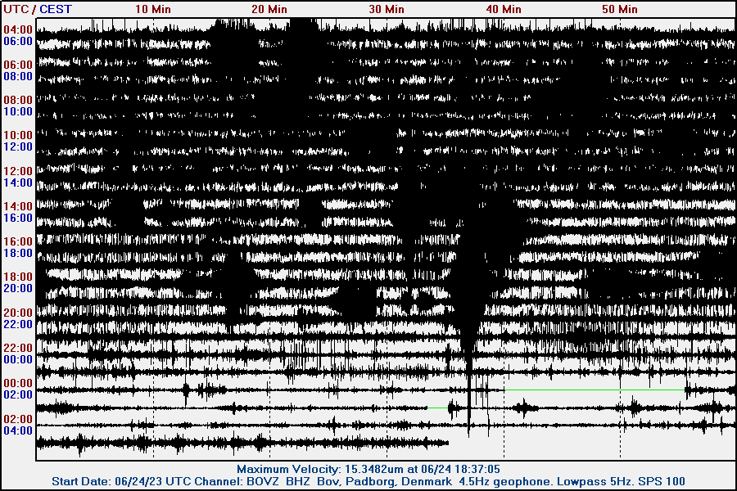Click the UTC / CEST header label
This screenshot has width=737, height=491.
pos(38,9)
